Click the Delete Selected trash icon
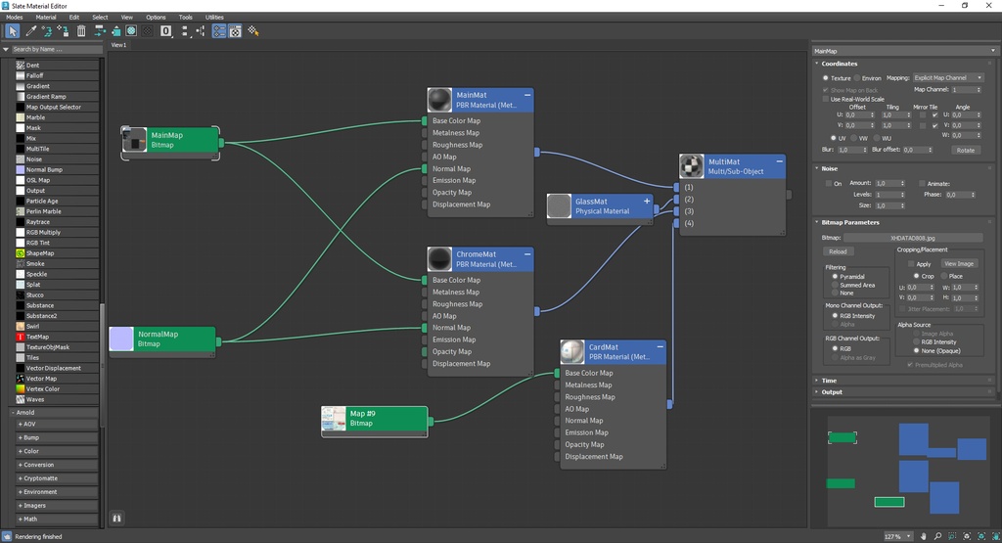The height and width of the screenshot is (543, 1002). click(81, 31)
